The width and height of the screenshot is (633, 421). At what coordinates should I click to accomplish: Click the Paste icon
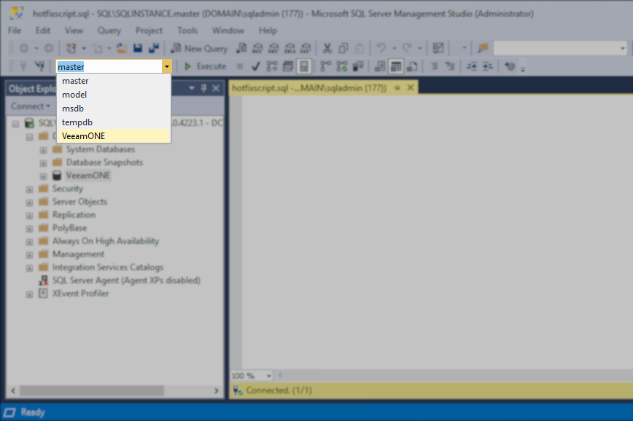pyautogui.click(x=359, y=48)
